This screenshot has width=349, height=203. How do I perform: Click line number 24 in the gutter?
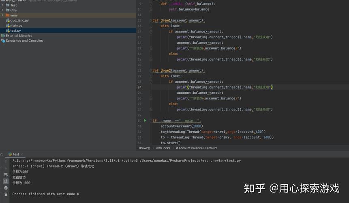pos(139,87)
